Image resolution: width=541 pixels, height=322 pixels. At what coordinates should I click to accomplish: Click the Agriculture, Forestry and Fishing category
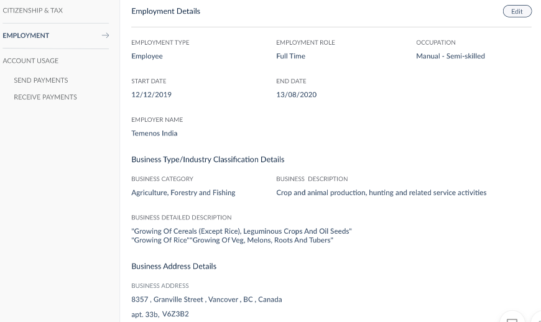pyautogui.click(x=183, y=193)
